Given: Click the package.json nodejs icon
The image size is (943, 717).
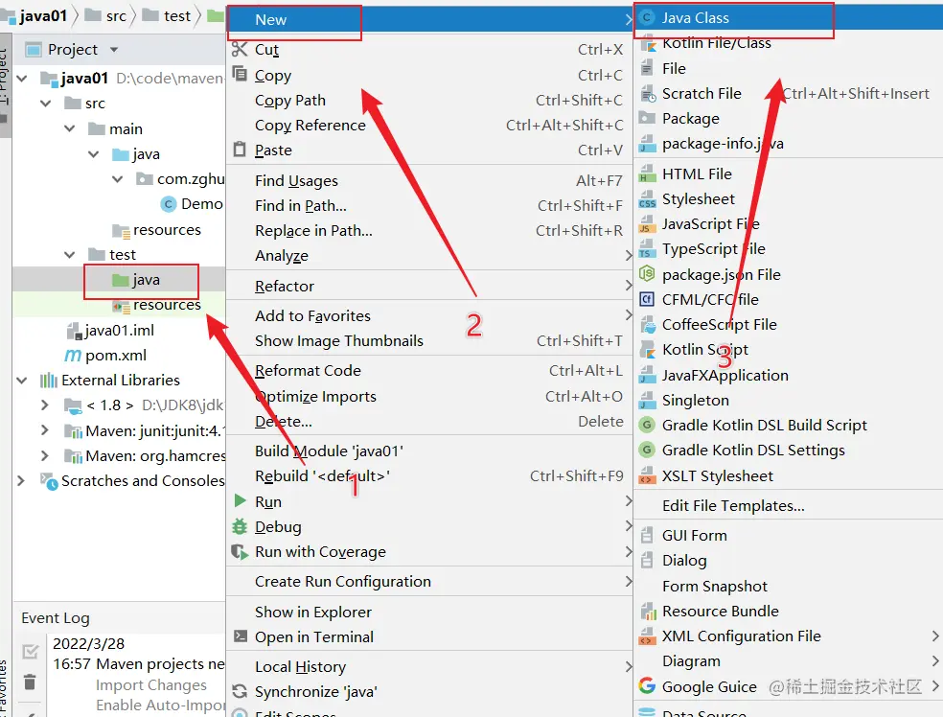Looking at the screenshot, I should click(x=647, y=274).
